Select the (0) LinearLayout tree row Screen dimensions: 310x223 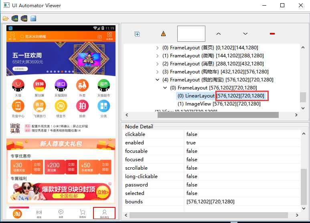[x=221, y=96]
